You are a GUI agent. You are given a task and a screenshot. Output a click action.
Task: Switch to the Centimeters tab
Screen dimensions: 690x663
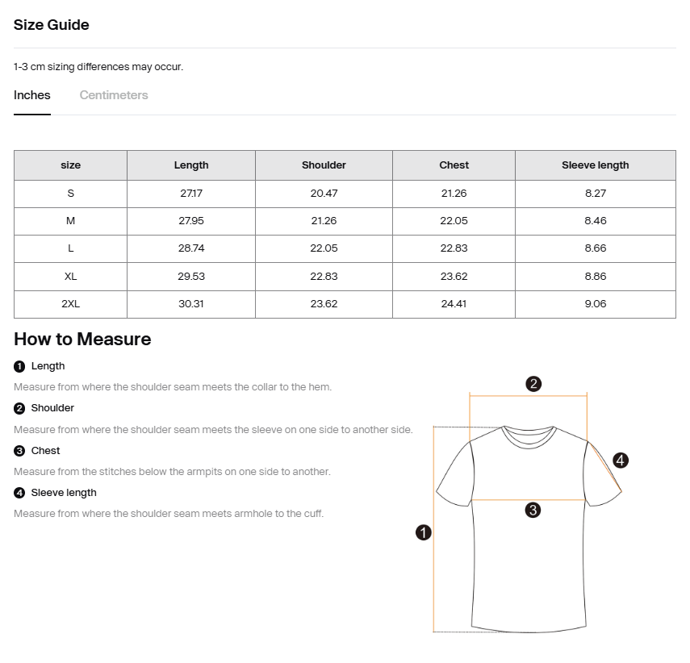pyautogui.click(x=113, y=95)
